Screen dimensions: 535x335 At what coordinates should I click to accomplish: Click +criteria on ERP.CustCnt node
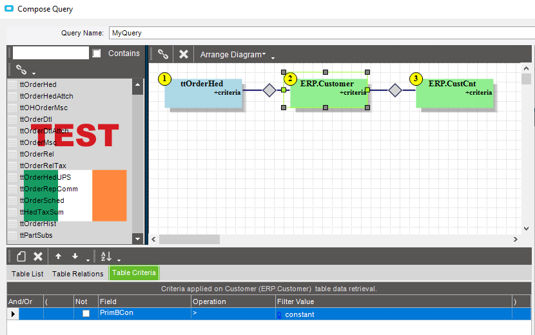tap(479, 93)
